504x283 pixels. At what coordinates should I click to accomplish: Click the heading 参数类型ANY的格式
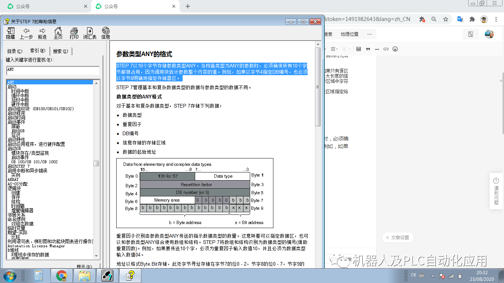[144, 54]
